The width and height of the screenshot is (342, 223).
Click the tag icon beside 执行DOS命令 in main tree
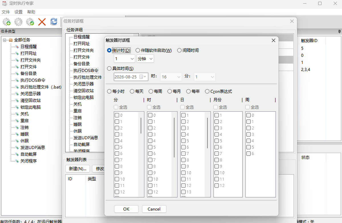[17, 80]
